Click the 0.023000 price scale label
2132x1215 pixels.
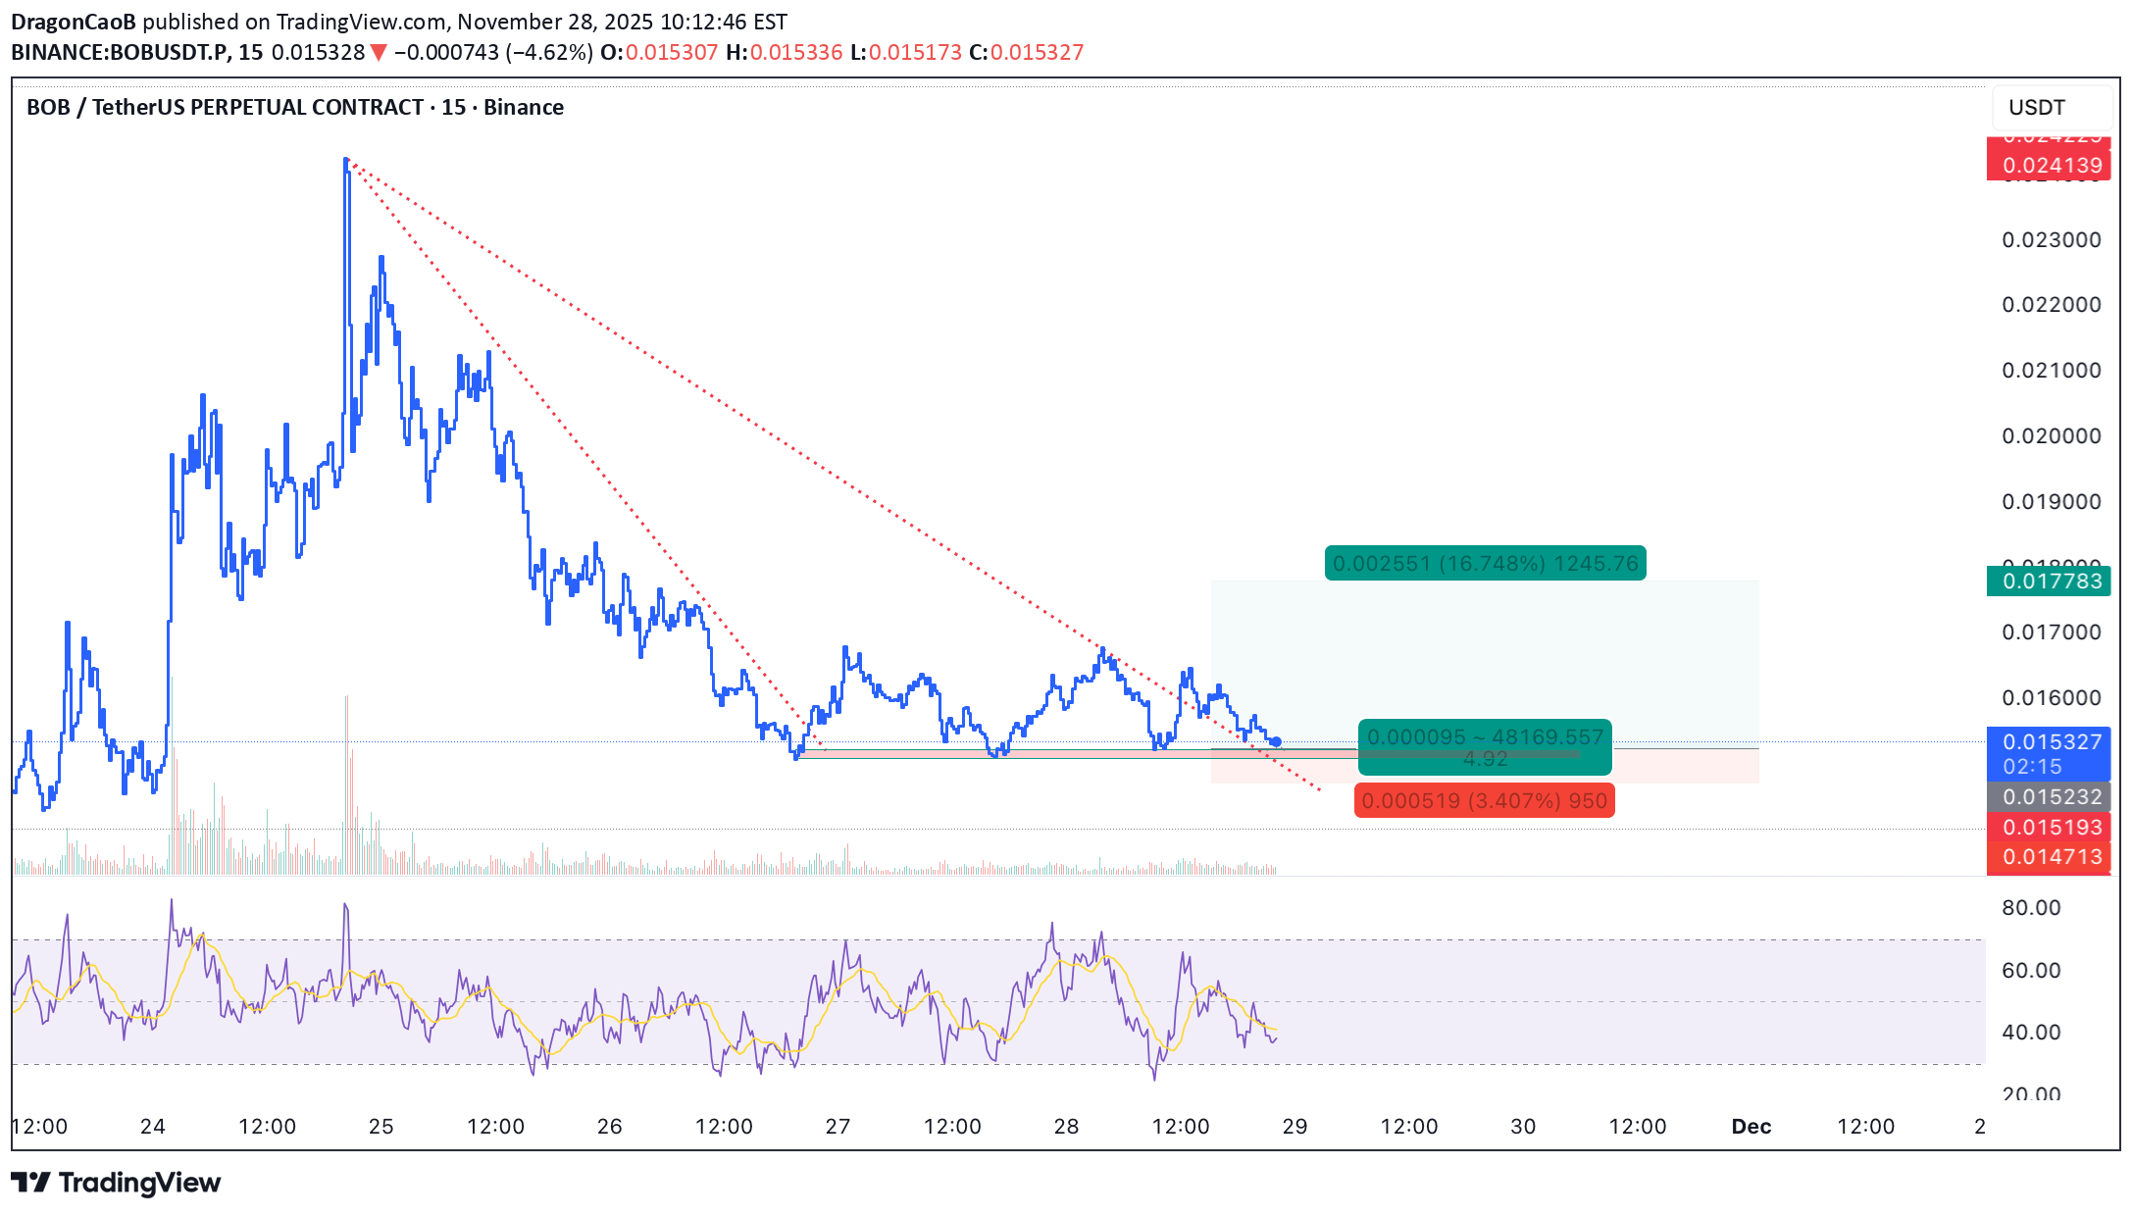point(2051,240)
